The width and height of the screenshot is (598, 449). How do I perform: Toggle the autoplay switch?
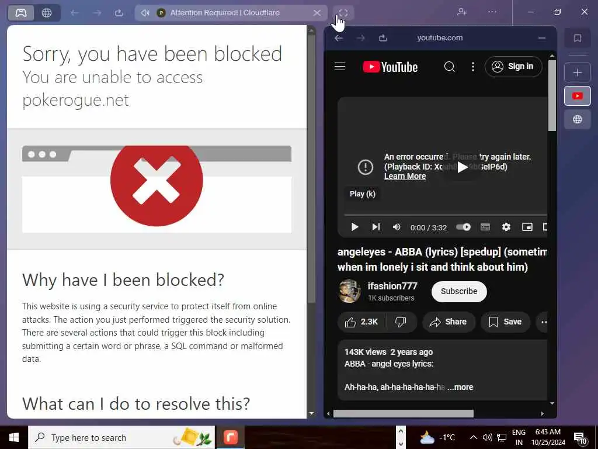pyautogui.click(x=463, y=227)
